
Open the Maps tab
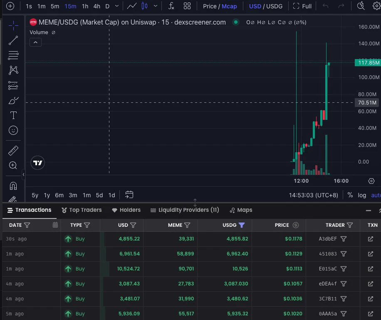241,210
